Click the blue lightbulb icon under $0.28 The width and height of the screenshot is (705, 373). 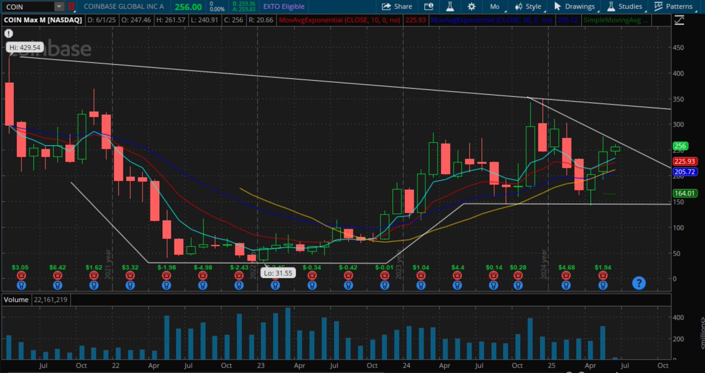(519, 285)
